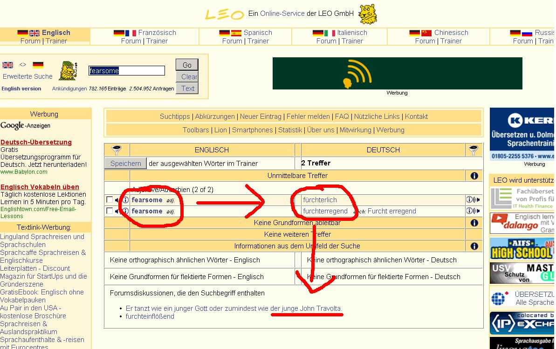The width and height of the screenshot is (556, 349).
Task: Click info icon in Unmittelbare Treffer header
Action: tap(474, 176)
